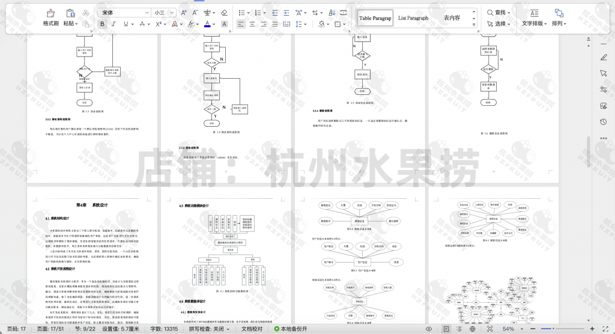The width and height of the screenshot is (615, 334).
Task: Click the vertical scrollbar thumb
Action: point(589,152)
